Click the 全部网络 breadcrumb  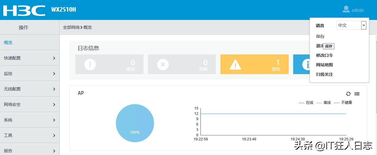(x=71, y=27)
